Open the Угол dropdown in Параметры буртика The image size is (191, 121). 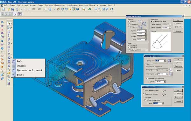pyautogui.click(x=145, y=39)
